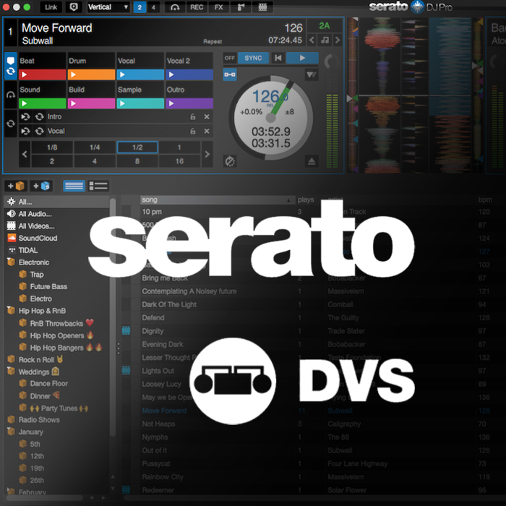
Task: Open the REC panel tab
Action: click(196, 7)
